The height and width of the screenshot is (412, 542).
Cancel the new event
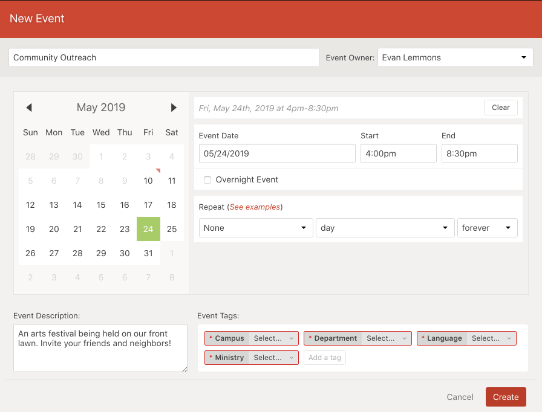[460, 397]
